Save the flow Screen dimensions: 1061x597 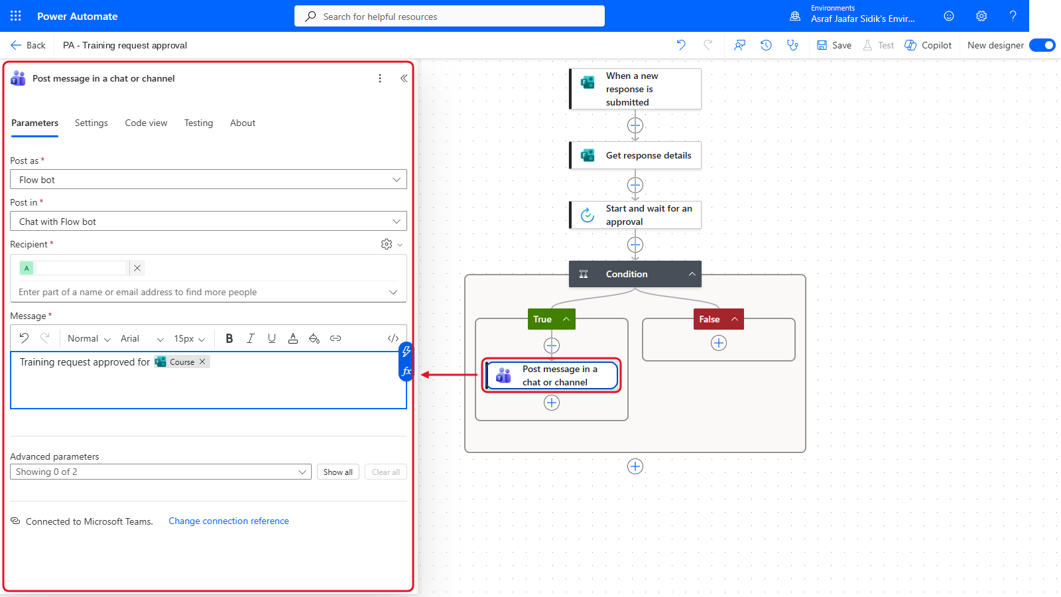(834, 45)
